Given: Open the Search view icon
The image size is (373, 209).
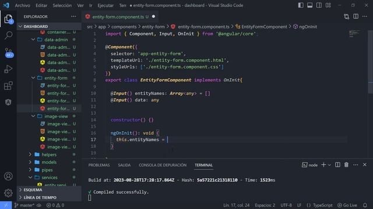Looking at the screenshot, I should tap(8, 35).
